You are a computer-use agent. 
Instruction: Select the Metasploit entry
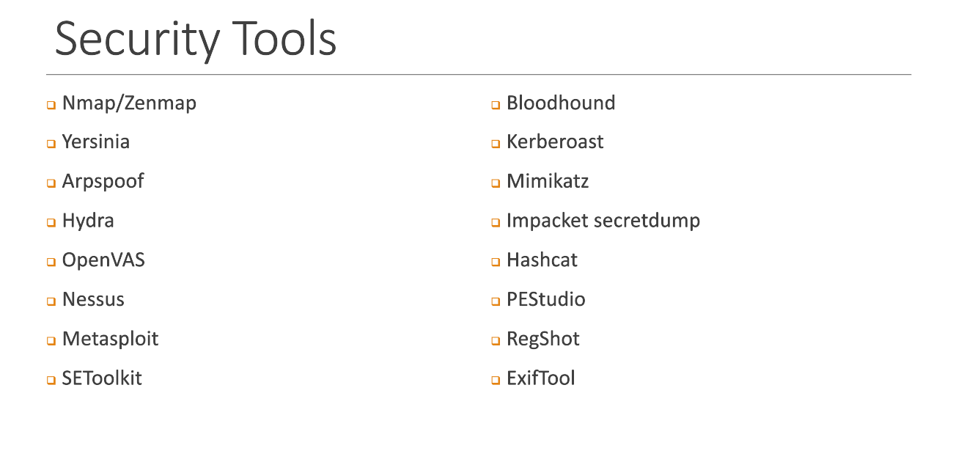coord(110,339)
